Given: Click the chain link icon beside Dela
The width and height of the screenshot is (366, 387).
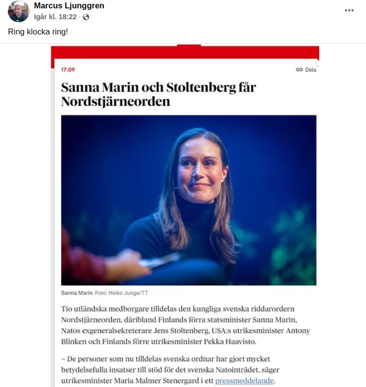Looking at the screenshot, I should (x=299, y=69).
